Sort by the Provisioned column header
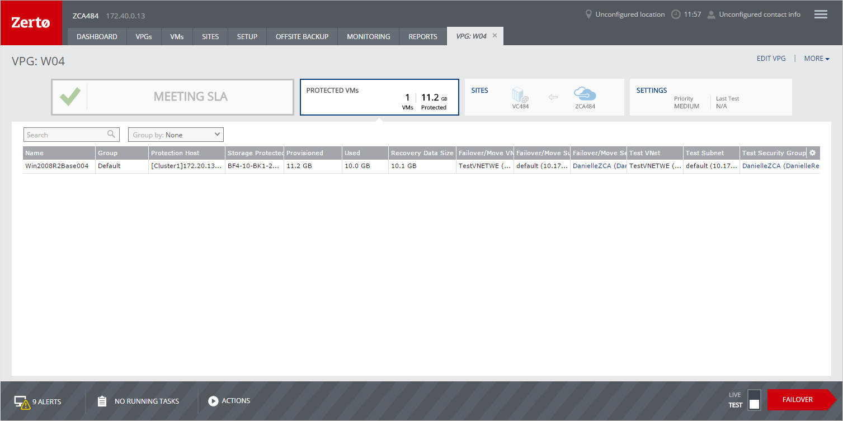Viewport: 843px width, 421px height. (x=313, y=153)
